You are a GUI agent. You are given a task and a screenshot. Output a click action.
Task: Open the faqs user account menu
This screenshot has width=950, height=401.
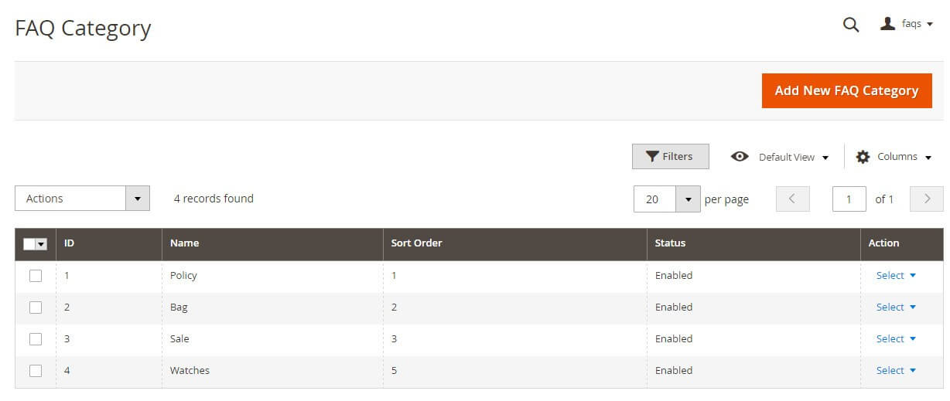tap(907, 25)
